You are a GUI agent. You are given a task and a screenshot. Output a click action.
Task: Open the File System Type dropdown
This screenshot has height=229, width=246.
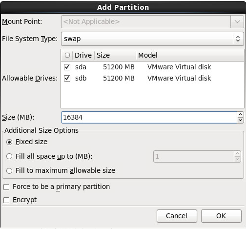pos(152,39)
